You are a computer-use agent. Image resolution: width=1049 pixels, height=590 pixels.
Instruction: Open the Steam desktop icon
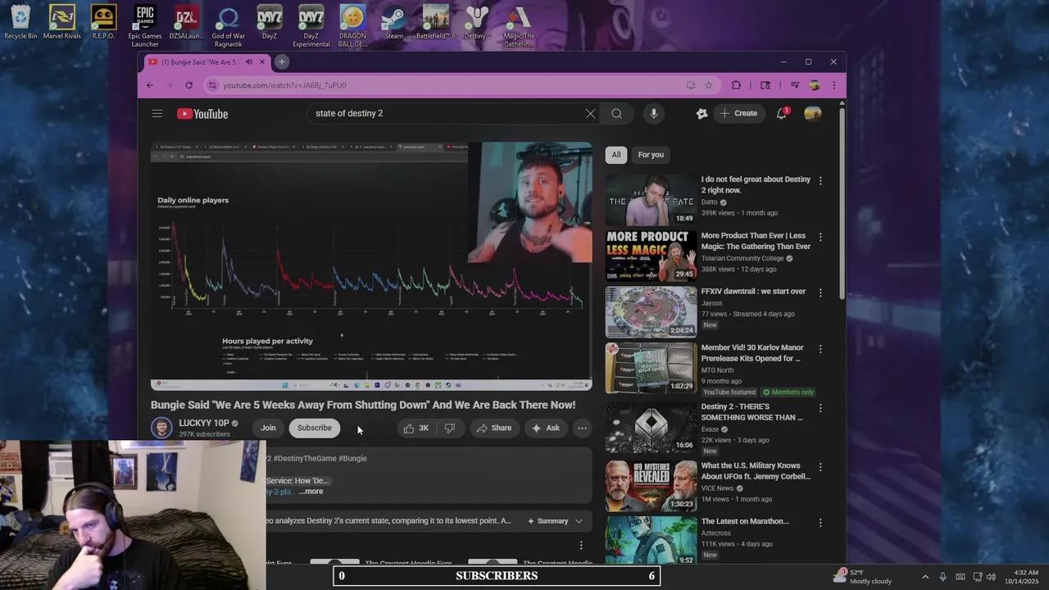[x=394, y=22]
